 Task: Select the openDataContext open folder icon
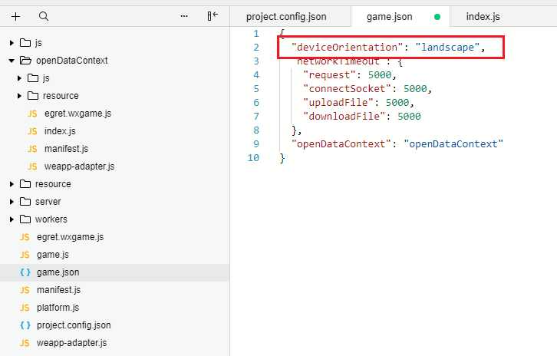tap(25, 61)
